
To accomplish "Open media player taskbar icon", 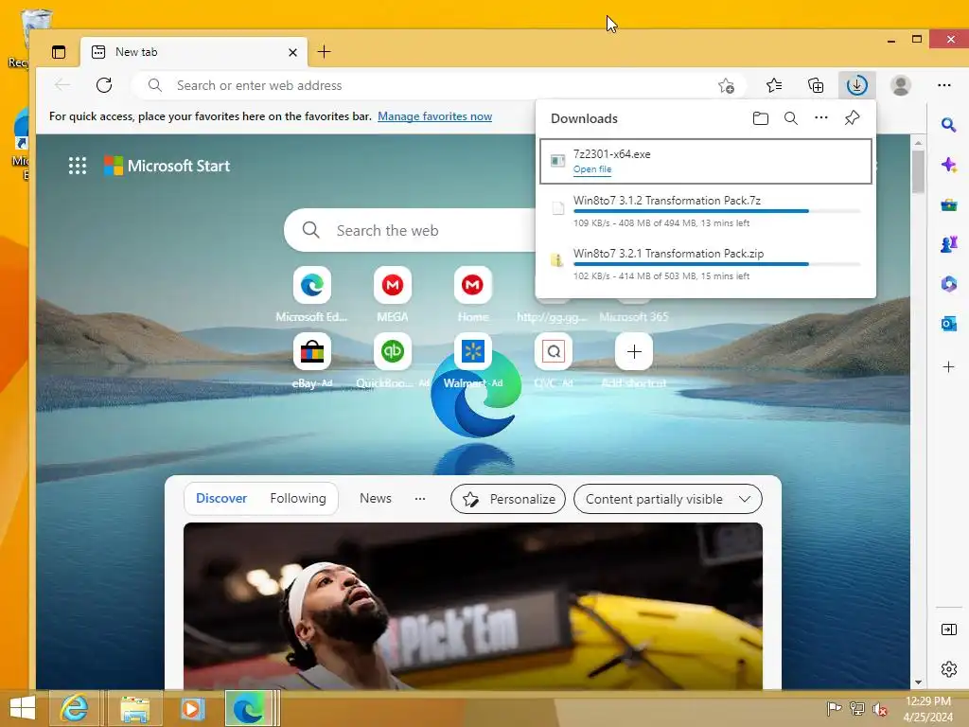I will (192, 708).
